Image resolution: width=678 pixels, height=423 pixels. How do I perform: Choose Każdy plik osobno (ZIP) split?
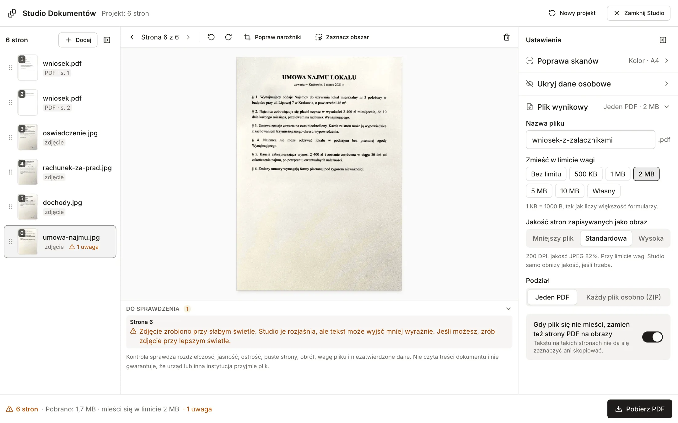[623, 297]
